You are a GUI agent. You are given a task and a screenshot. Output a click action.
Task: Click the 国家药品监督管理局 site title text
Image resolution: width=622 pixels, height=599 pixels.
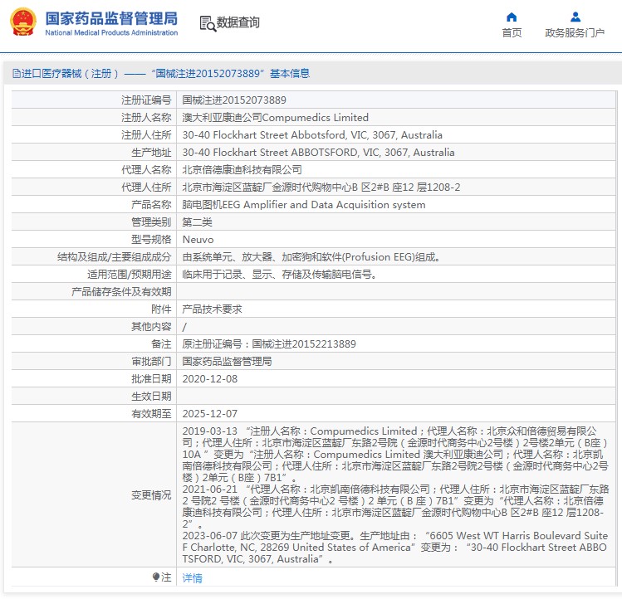tap(110, 17)
